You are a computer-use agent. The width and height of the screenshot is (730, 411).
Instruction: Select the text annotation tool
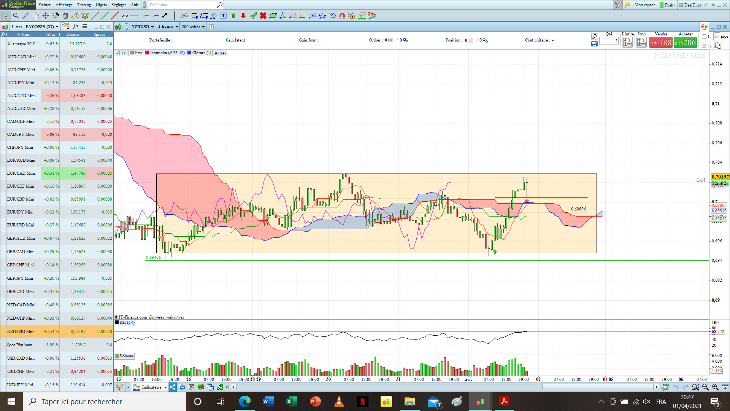click(224, 16)
